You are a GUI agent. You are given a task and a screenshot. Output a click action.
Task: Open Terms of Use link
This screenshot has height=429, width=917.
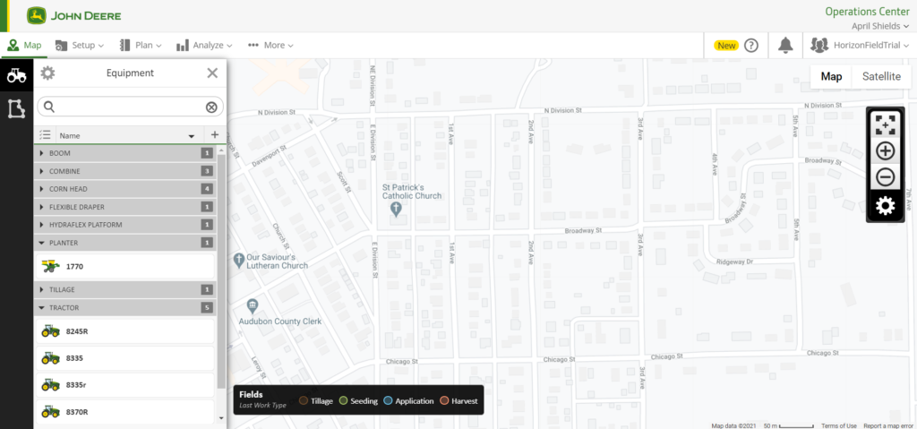838,425
